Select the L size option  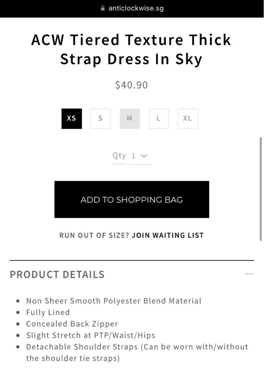tap(158, 118)
